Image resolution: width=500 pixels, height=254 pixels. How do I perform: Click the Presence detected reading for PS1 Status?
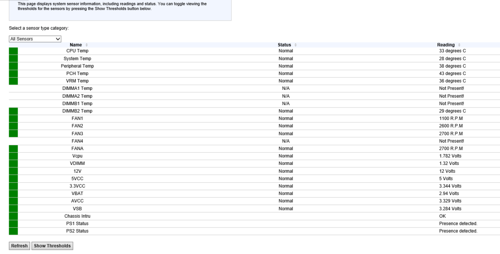coord(458,223)
